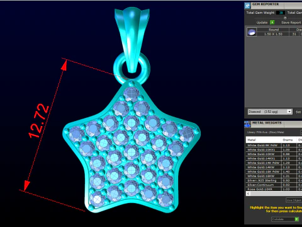This screenshot has width=302, height=227.
Task: Adjust the Gem Reporter slider handle
Action: (x=285, y=18)
